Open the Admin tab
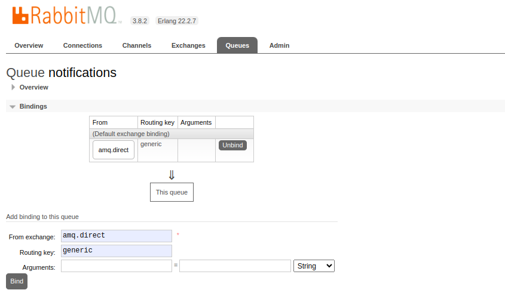Image resolution: width=505 pixels, height=296 pixels. [279, 45]
